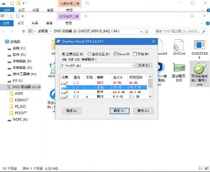This screenshot has width=210, height=172.
Task: Click the 高级 advanced button
Action: [72, 111]
